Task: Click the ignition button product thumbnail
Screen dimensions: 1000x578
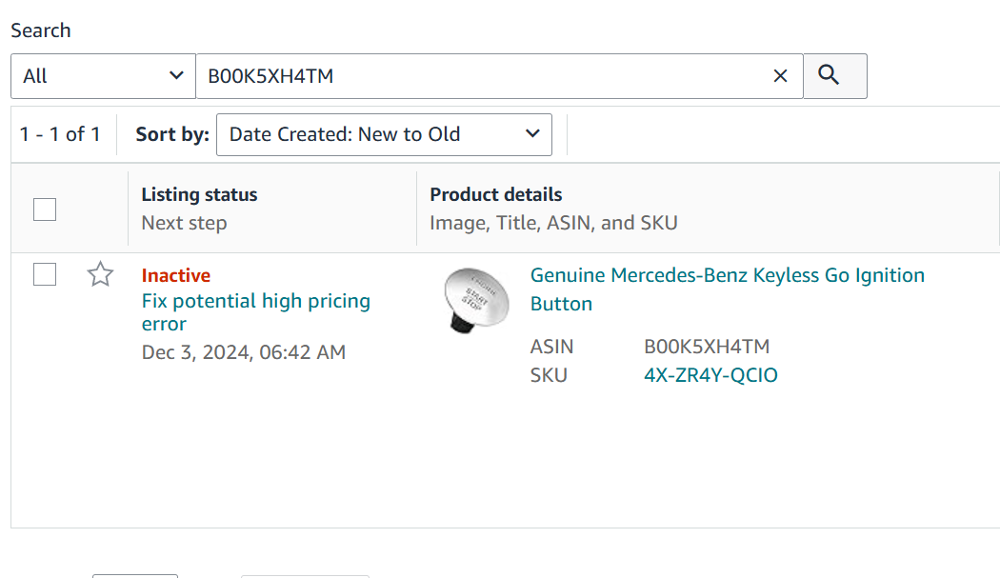Action: point(477,300)
